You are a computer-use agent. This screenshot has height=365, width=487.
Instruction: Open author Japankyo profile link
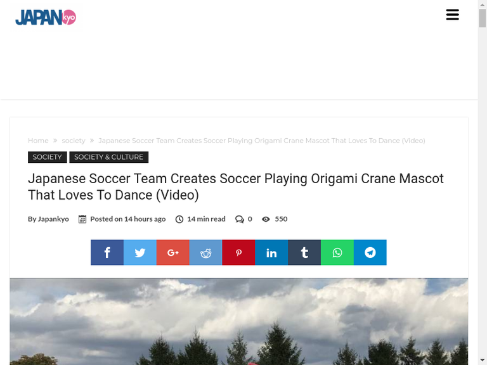point(53,219)
